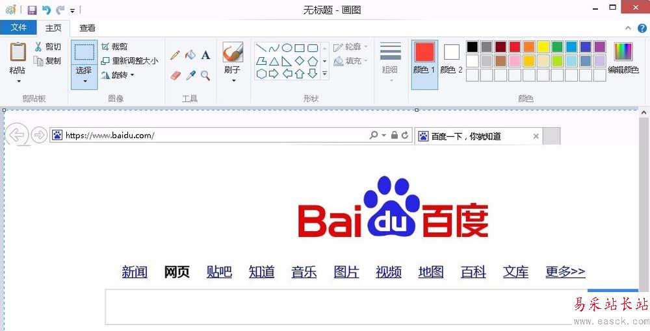This screenshot has width=650, height=331.
Task: Pick the purple color swatch
Action: [599, 47]
